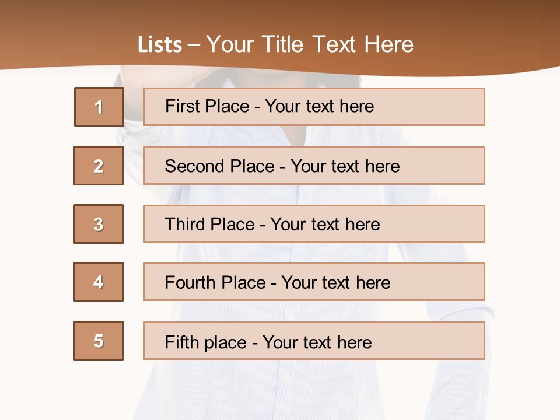560x420 pixels.
Task: Click 'Your text here' in First Place row
Action: 319,106
